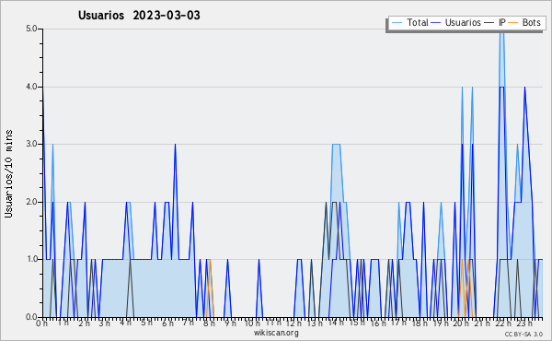Click the '6 h' x-axis label
Screen dimensions: 552x341
tap(167, 323)
